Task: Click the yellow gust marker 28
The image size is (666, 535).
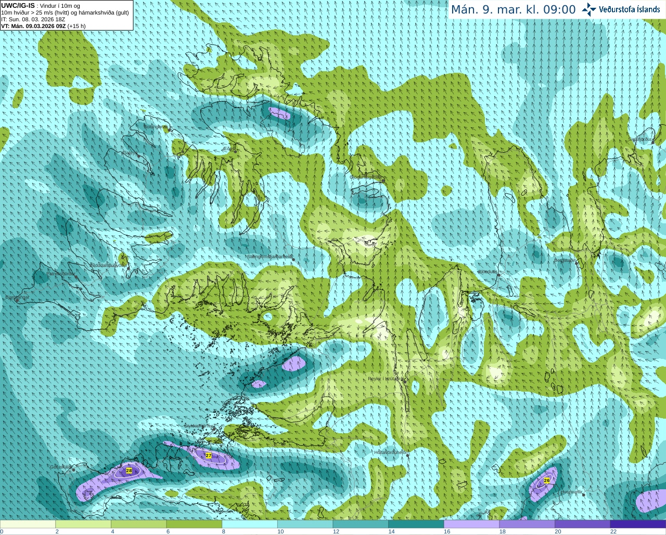Action: click(x=129, y=471)
